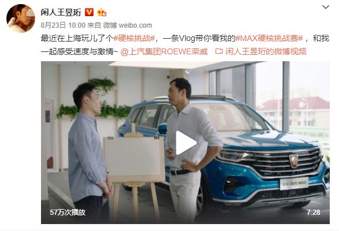Viewport: 339px width, 231px height.
Task: Click the username 闲人王昱珩
Action: (61, 12)
